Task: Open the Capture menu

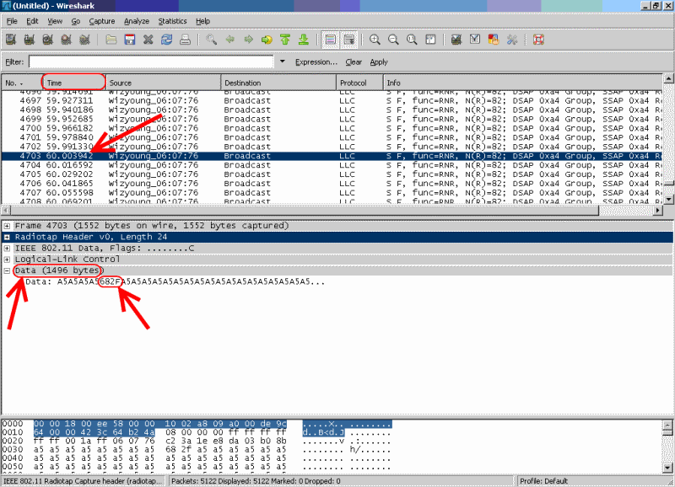Action: coord(102,21)
